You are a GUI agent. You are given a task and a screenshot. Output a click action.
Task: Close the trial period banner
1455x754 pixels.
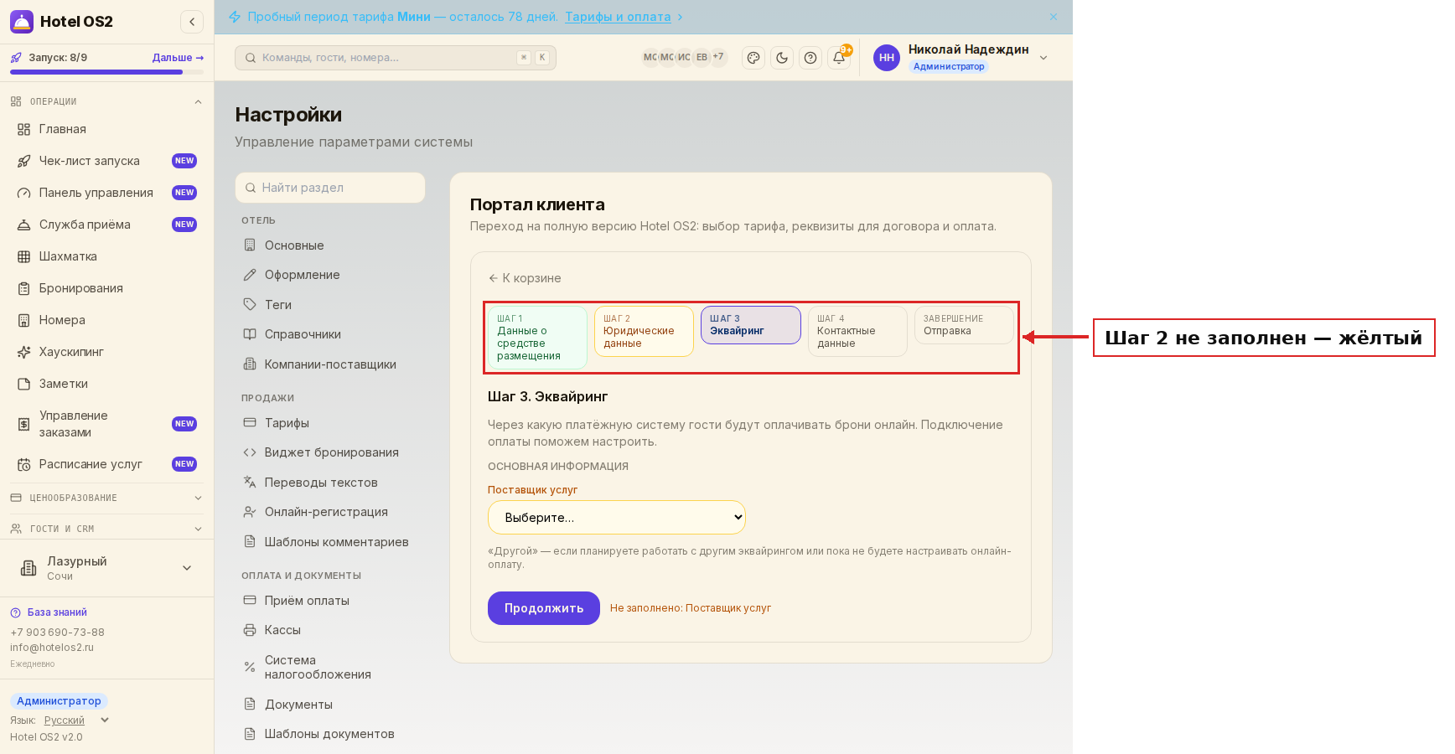coord(1054,17)
